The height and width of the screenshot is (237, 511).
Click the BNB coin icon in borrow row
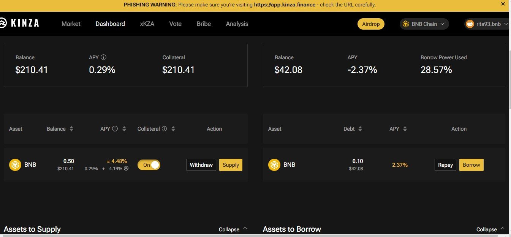[274, 165]
